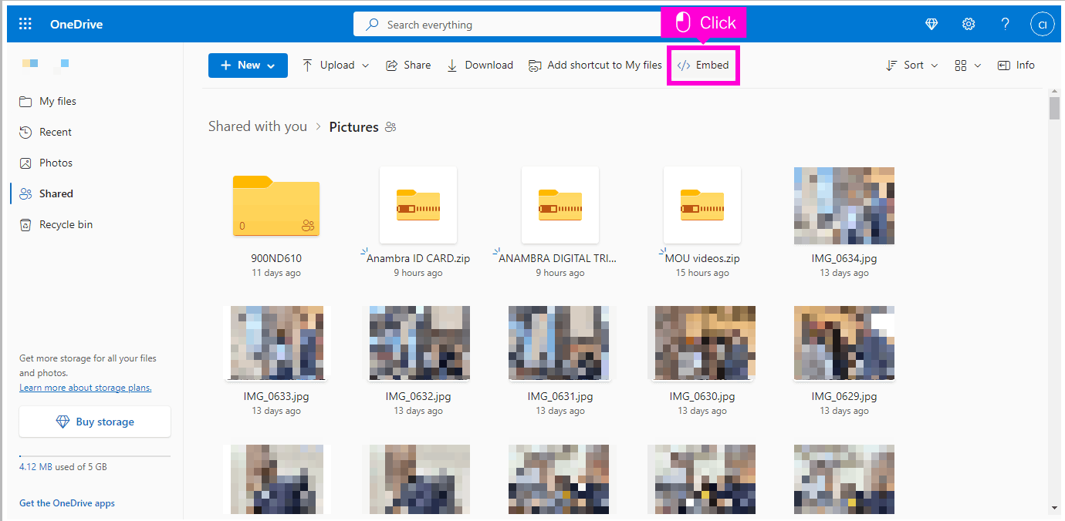This screenshot has width=1065, height=521.
Task: Click the 900ND610 folder name text
Action: tap(276, 259)
